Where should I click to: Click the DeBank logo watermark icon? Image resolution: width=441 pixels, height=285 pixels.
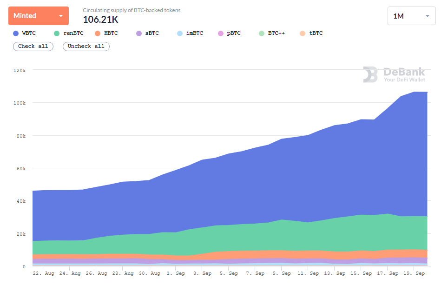pos(370,74)
